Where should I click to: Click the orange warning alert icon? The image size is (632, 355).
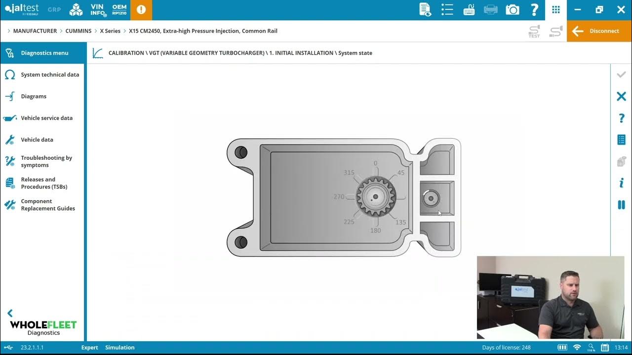click(x=141, y=10)
